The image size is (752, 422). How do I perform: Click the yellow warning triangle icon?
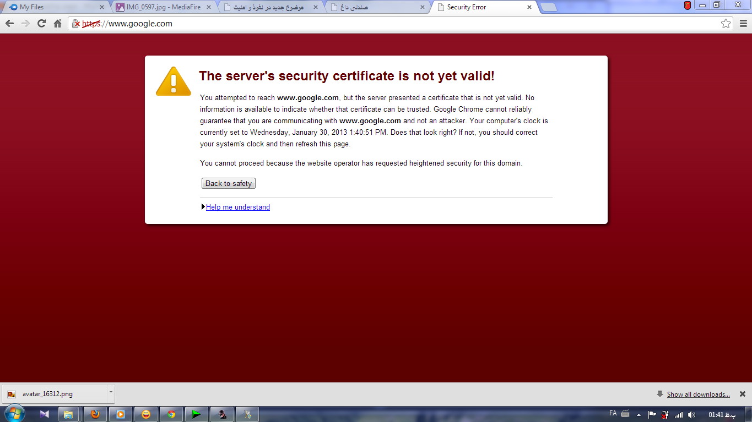pyautogui.click(x=174, y=81)
